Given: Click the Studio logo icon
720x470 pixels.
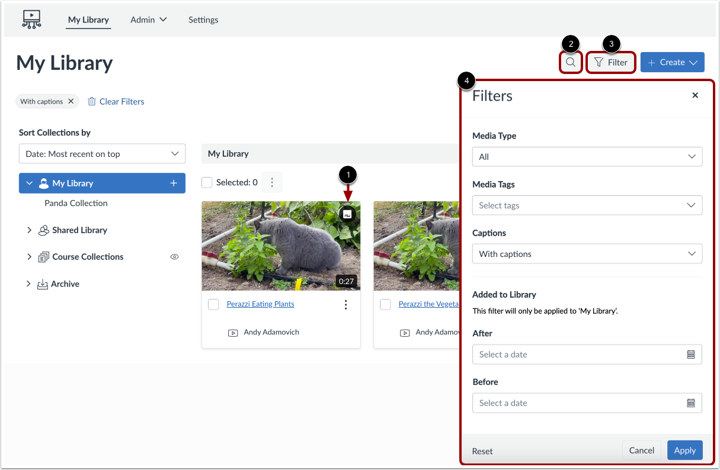Looking at the screenshot, I should click(31, 20).
